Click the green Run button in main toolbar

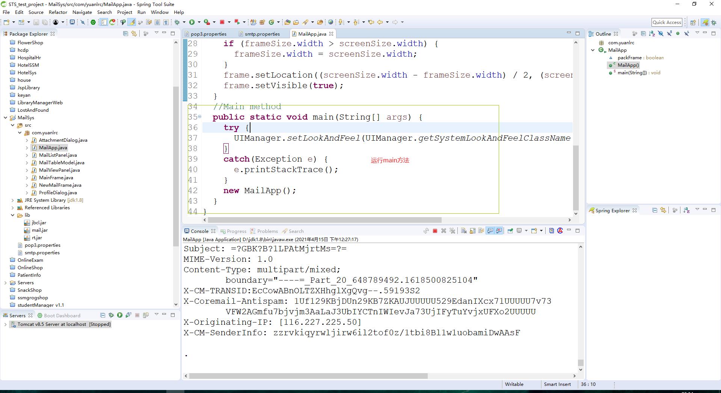coord(192,22)
